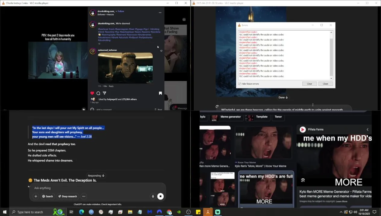
Task: Click the Done down-arrow pill in video
Action: pyautogui.click(x=283, y=97)
